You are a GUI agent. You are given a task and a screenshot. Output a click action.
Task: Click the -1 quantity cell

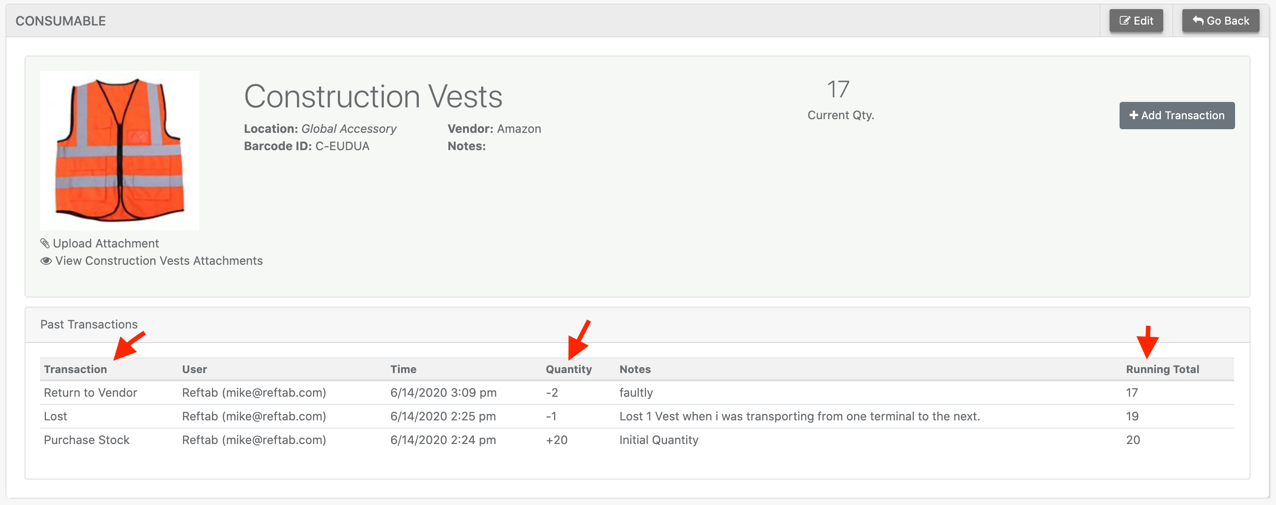[551, 416]
